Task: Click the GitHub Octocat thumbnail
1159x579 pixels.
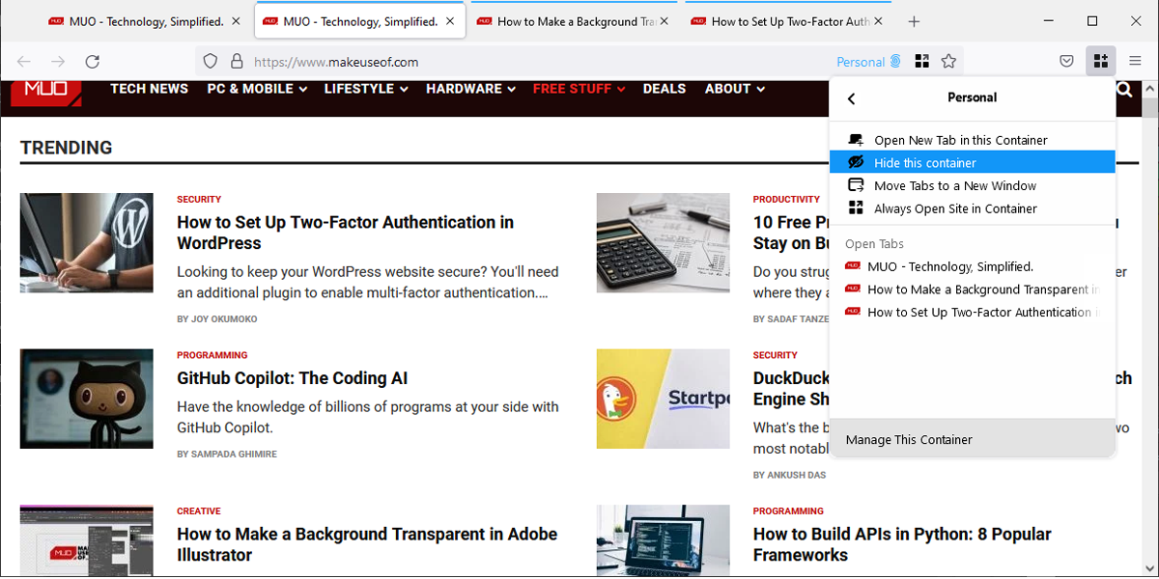Action: tap(86, 399)
